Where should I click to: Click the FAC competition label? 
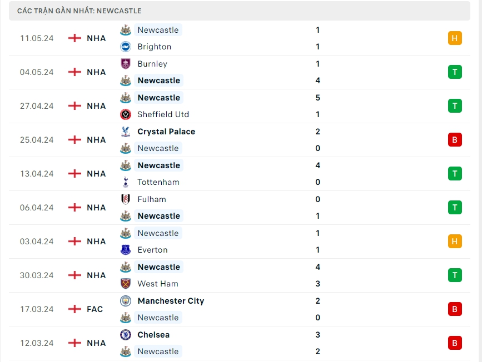[95, 309]
